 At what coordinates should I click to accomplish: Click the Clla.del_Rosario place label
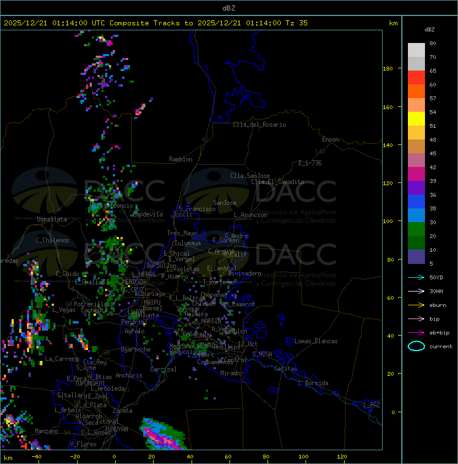point(259,125)
